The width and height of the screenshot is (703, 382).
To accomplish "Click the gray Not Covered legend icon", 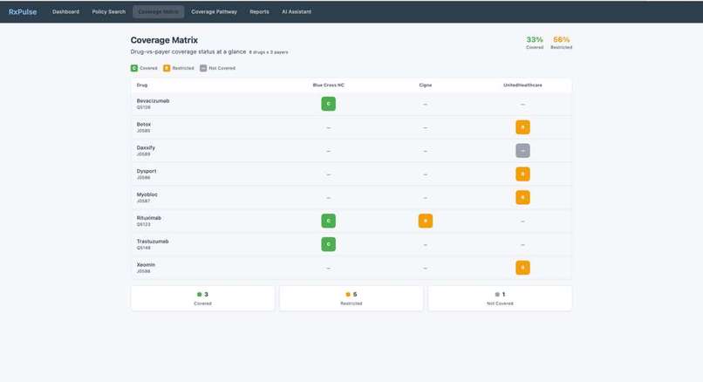I will pyautogui.click(x=203, y=68).
